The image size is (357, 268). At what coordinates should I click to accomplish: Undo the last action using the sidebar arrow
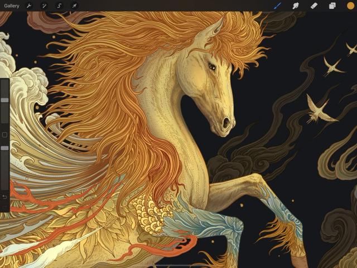pos(4,197)
